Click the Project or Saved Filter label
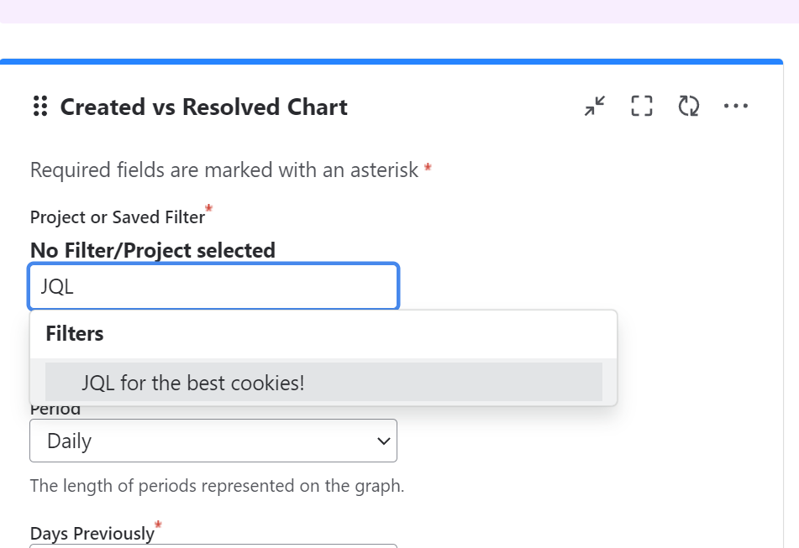This screenshot has height=548, width=799. 117,217
